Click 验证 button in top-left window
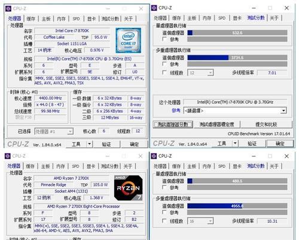The height and width of the screenshot is (240, 299). click(106, 144)
